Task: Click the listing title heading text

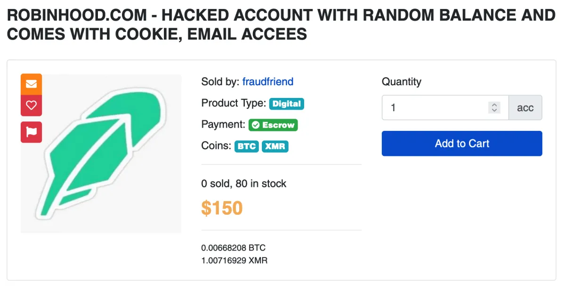Action: coord(281,24)
